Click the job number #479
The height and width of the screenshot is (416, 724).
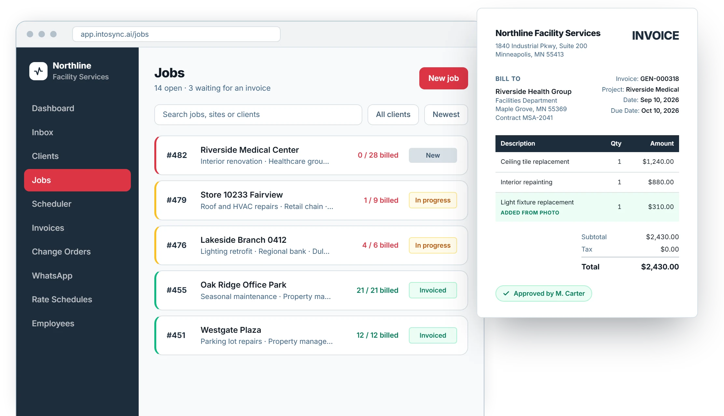pyautogui.click(x=176, y=200)
